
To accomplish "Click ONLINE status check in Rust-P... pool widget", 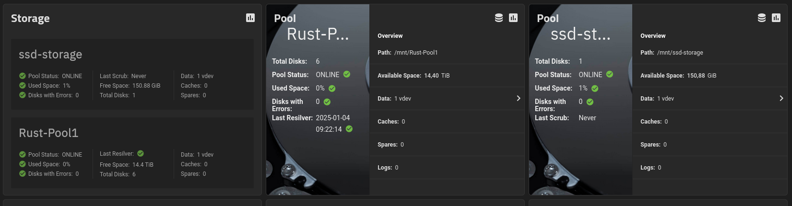I will point(347,74).
